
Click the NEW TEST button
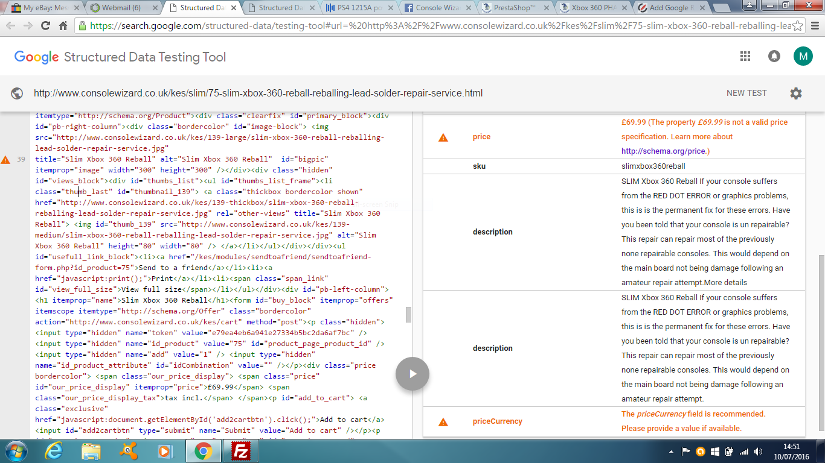[746, 93]
